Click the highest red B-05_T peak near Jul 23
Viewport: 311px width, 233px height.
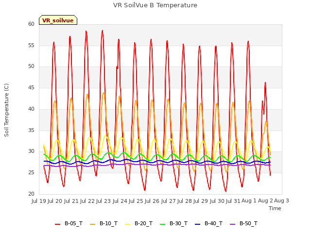coord(103,31)
